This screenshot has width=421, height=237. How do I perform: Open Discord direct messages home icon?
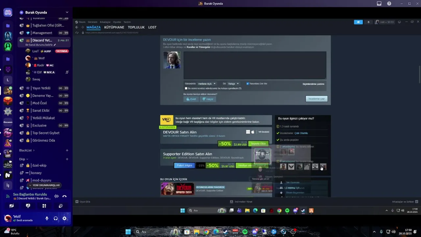pyautogui.click(x=8, y=13)
